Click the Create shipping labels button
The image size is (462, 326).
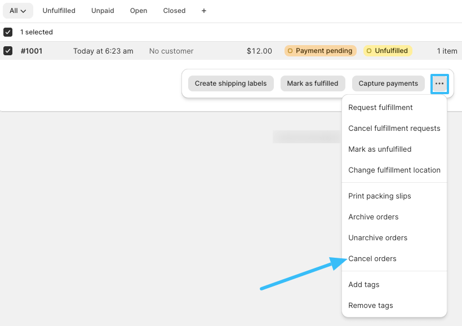(230, 83)
